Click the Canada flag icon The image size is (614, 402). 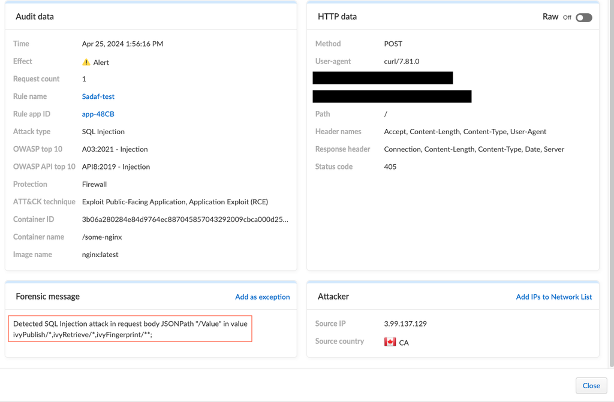click(390, 342)
